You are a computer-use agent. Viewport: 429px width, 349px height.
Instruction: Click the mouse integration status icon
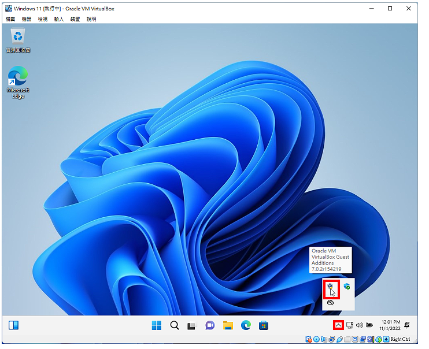click(379, 339)
